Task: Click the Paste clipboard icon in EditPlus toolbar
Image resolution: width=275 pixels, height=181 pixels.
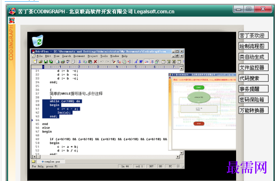Action: click(x=90, y=61)
